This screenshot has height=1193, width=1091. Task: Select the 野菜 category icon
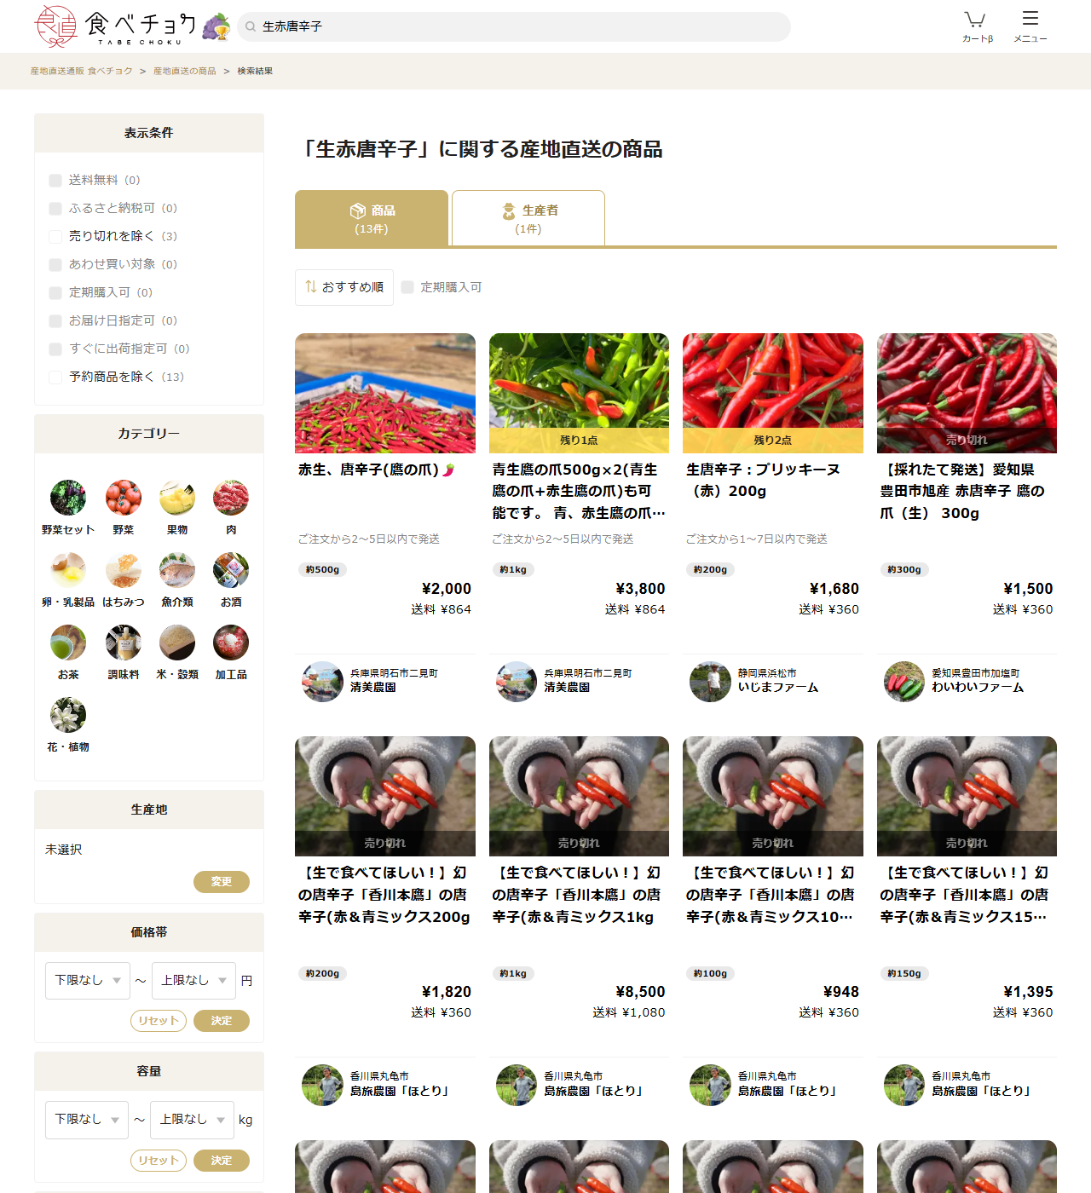click(x=124, y=498)
